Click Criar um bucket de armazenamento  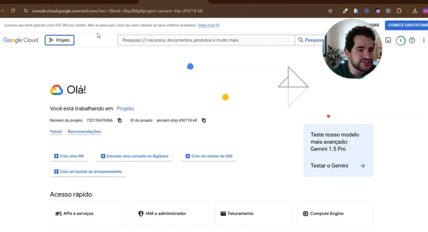[x=88, y=172]
